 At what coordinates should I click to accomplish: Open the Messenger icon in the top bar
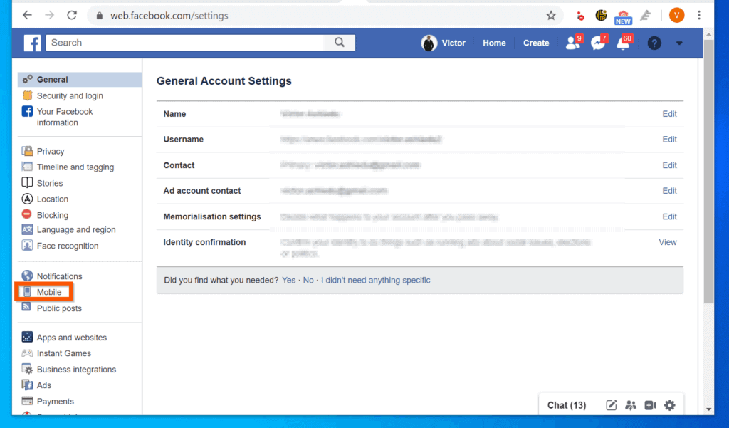599,43
